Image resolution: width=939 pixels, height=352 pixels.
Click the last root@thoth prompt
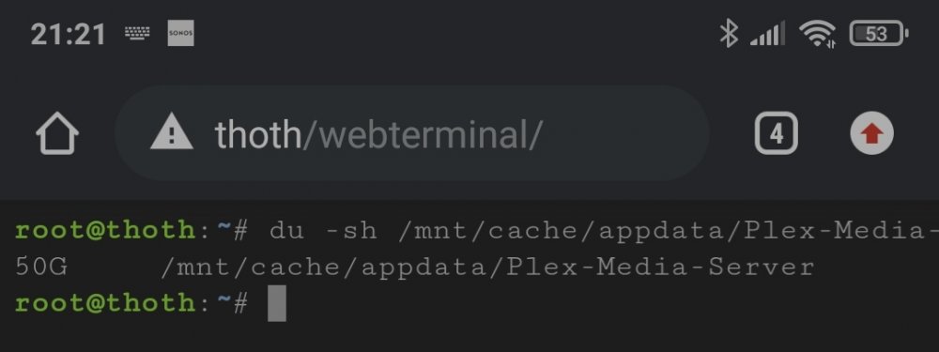coord(105,303)
